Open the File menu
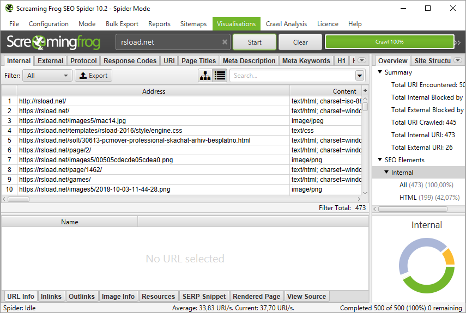466x313 pixels. (x=14, y=24)
